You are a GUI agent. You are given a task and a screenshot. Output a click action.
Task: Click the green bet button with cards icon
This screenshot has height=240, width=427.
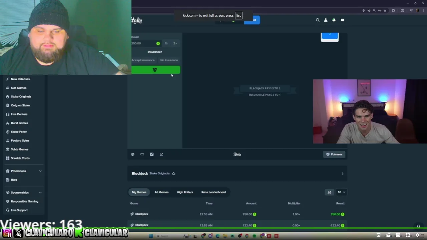click(155, 70)
